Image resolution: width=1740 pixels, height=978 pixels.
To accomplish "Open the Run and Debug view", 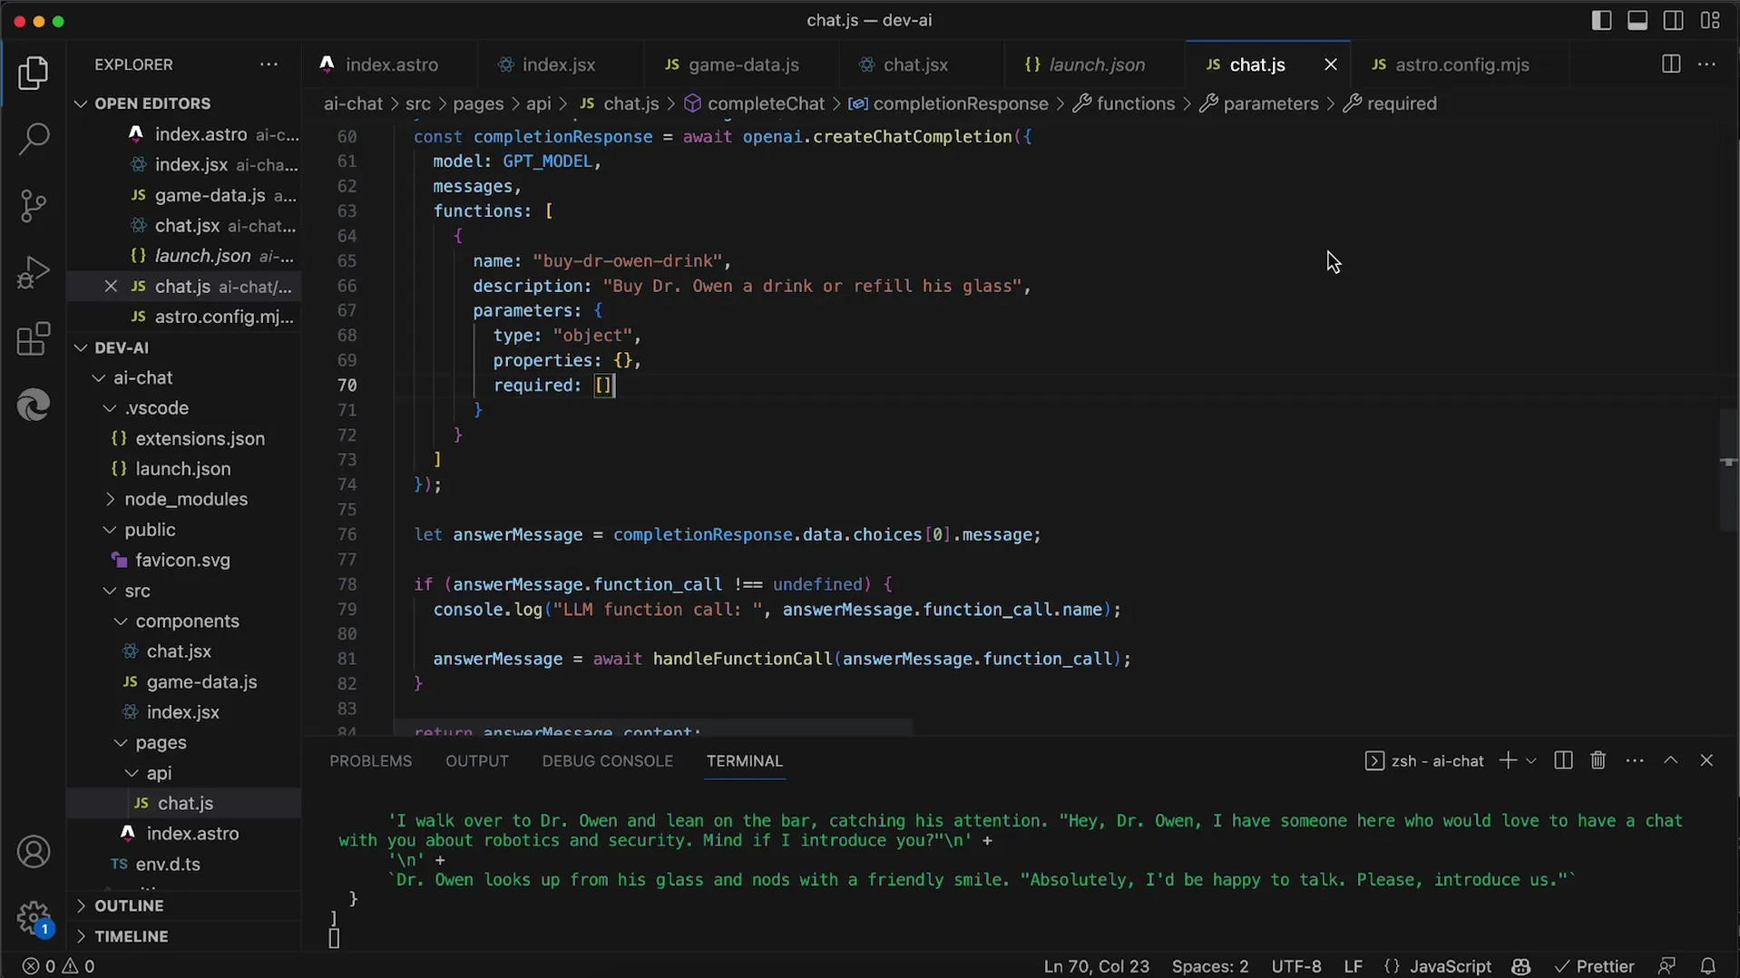I will [34, 272].
